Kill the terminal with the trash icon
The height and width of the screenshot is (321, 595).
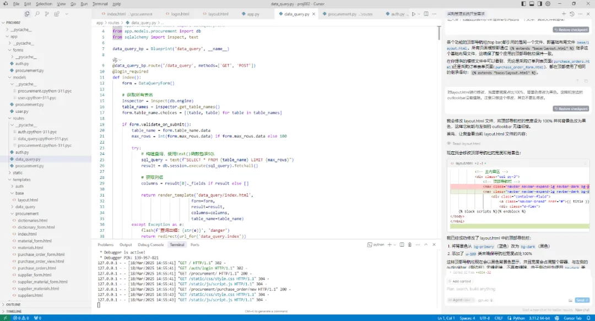[410, 245]
